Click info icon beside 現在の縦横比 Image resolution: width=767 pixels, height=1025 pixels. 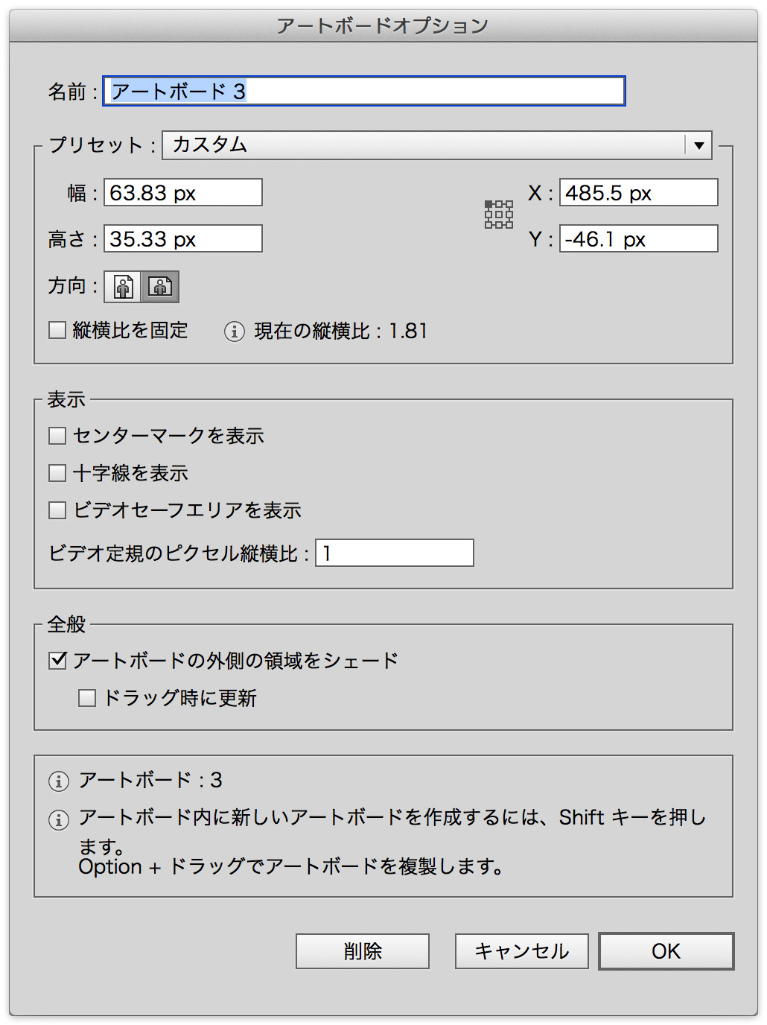point(235,331)
